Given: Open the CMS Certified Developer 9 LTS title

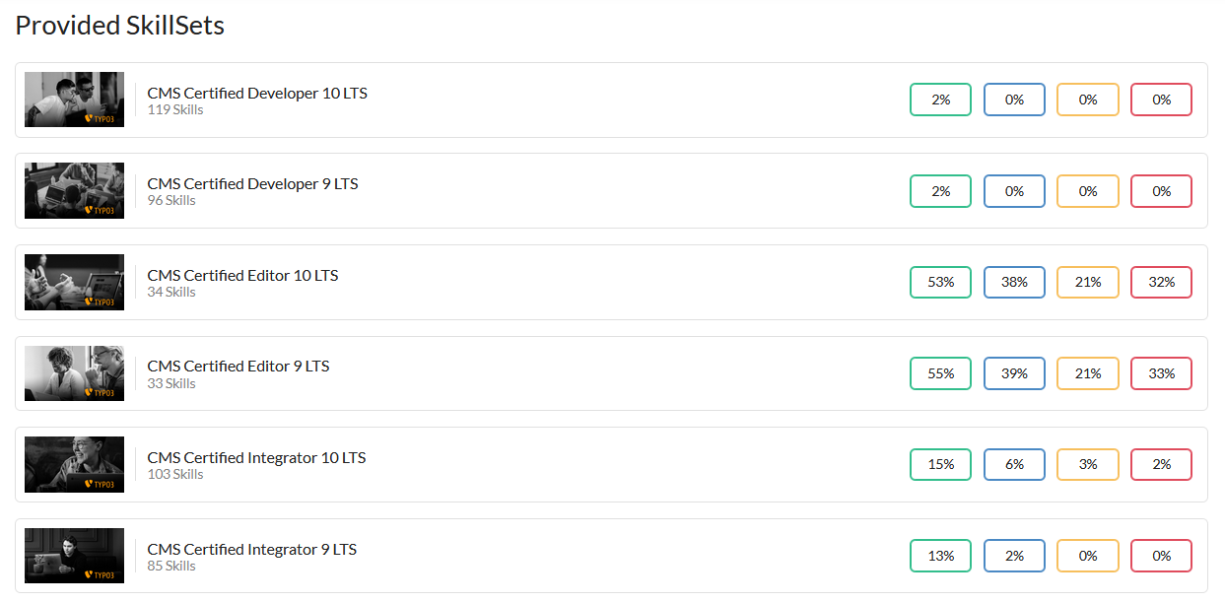Looking at the screenshot, I should (252, 183).
